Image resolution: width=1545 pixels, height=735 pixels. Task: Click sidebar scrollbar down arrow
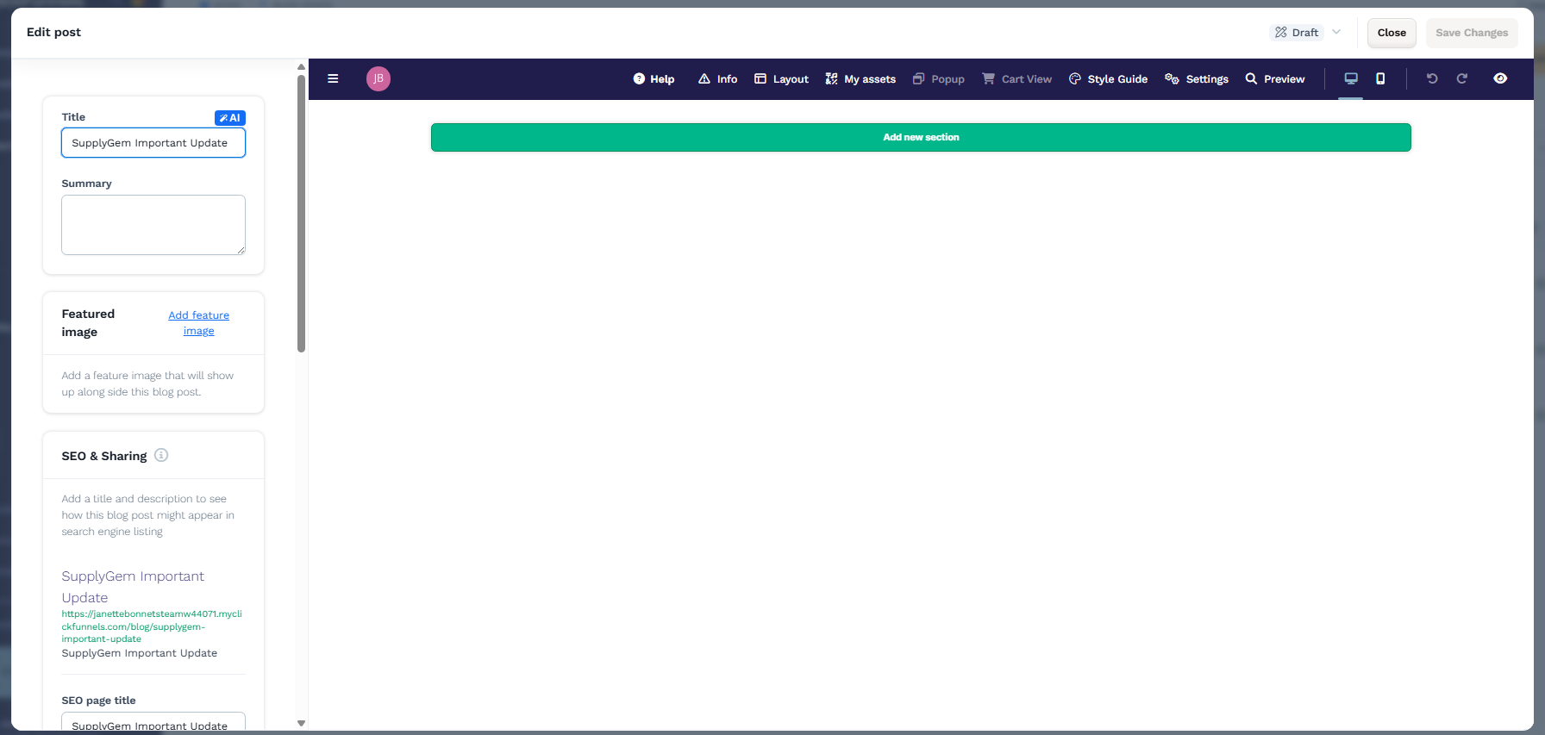pyautogui.click(x=301, y=723)
